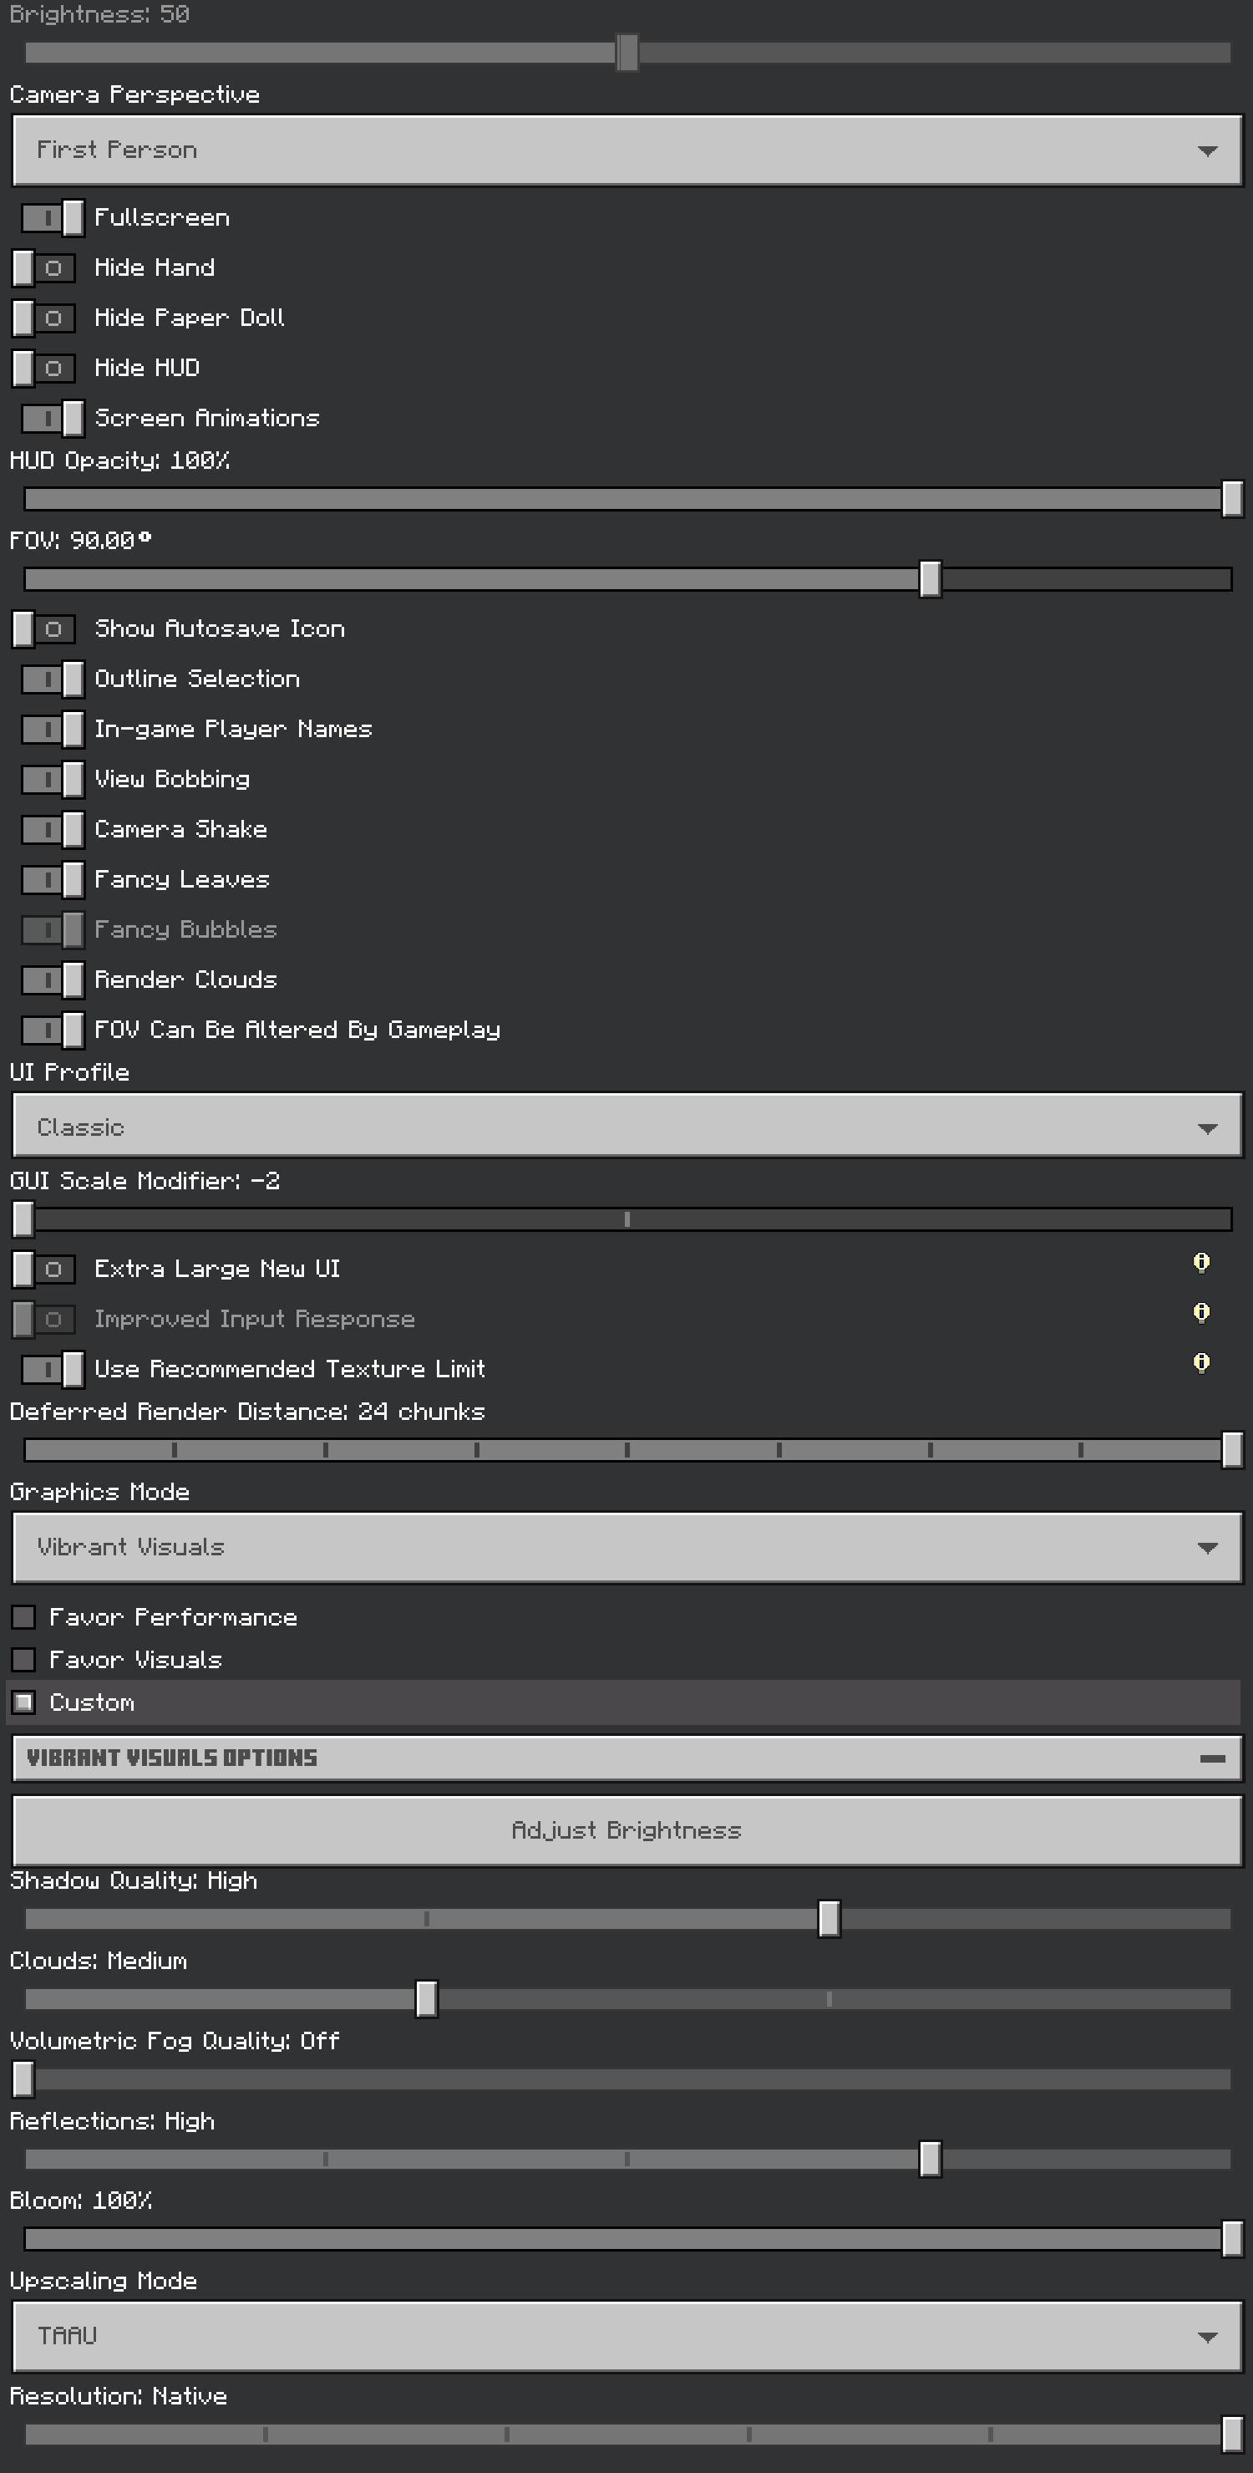The image size is (1253, 2473).
Task: Click the info icon beside Extra Large New UI
Action: point(1200,1264)
